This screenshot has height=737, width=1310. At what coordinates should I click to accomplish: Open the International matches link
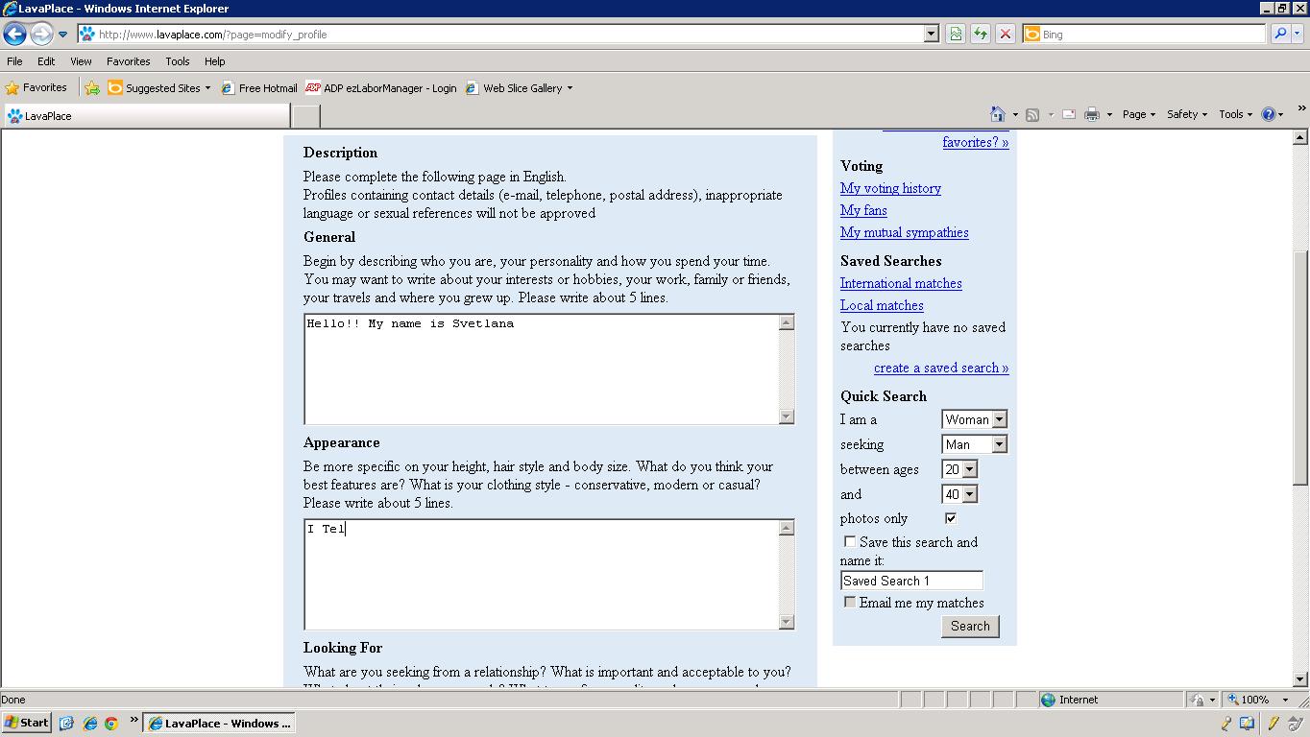pos(901,283)
